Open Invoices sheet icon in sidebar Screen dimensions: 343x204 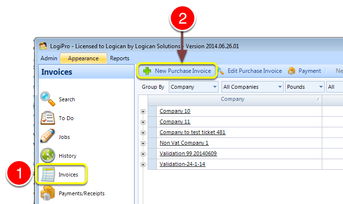(48, 175)
